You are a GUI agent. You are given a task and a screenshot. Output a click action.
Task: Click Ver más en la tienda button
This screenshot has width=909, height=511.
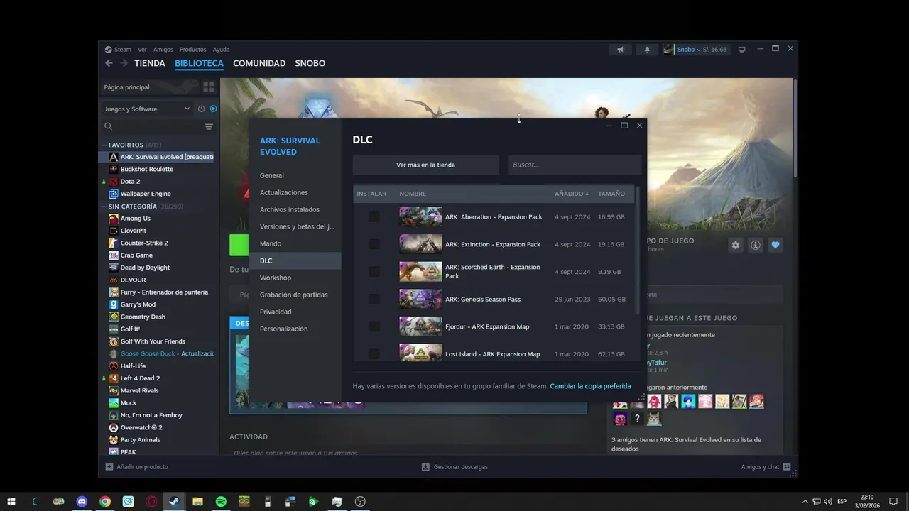(425, 165)
